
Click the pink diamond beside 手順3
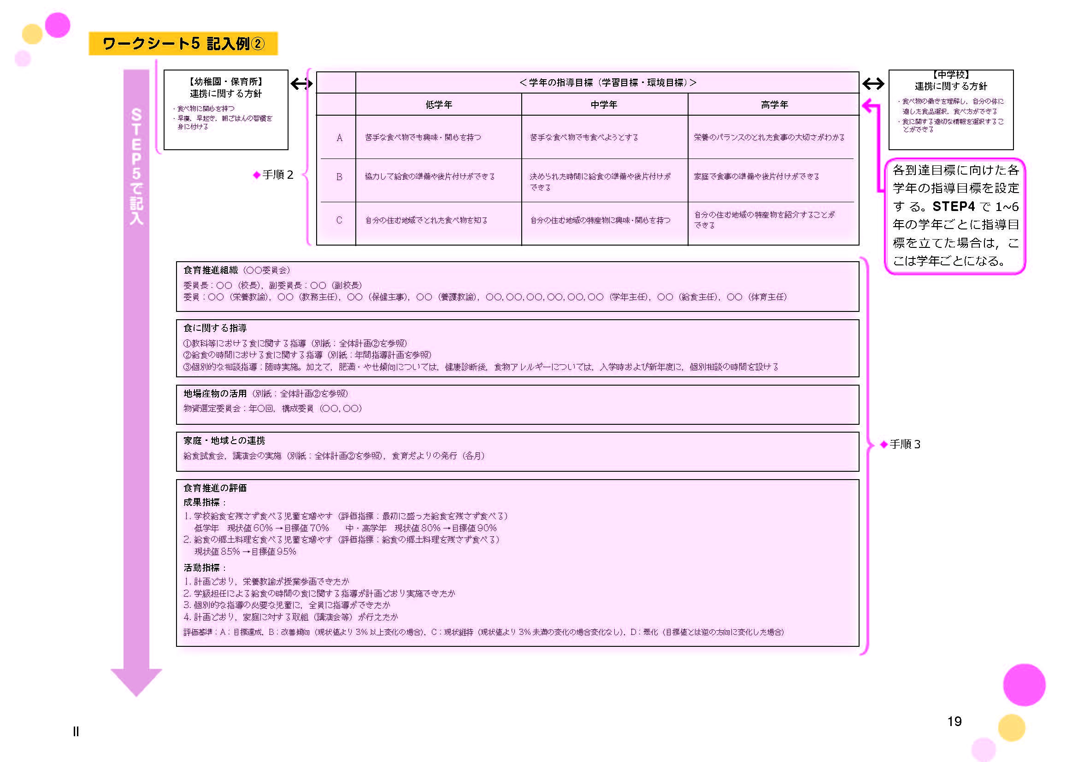click(x=884, y=444)
